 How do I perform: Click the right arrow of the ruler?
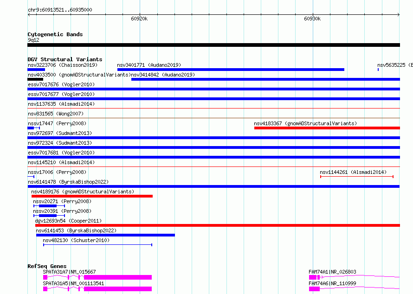click(399, 14)
